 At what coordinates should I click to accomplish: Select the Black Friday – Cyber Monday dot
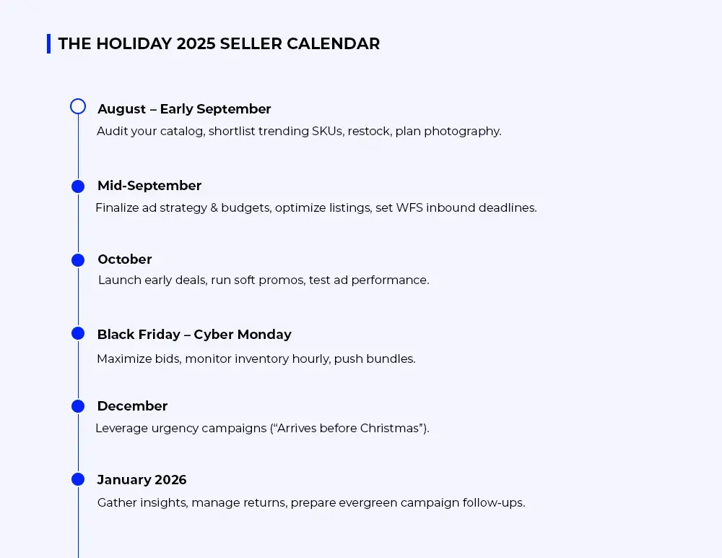(x=78, y=333)
